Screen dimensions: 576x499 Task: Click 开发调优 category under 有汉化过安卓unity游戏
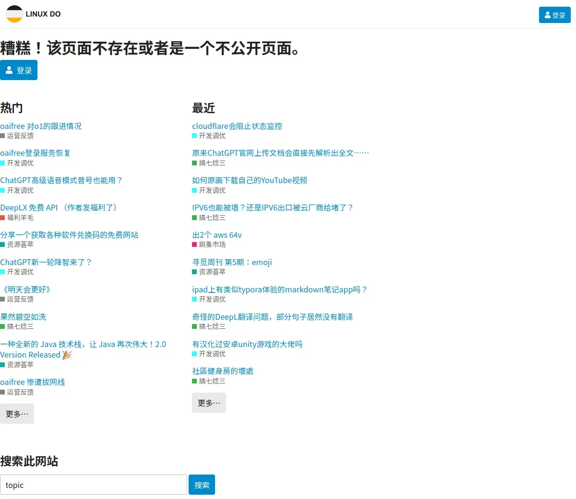(209, 354)
